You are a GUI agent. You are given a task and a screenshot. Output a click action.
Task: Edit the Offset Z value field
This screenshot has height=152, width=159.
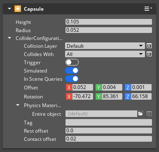coord(141,87)
